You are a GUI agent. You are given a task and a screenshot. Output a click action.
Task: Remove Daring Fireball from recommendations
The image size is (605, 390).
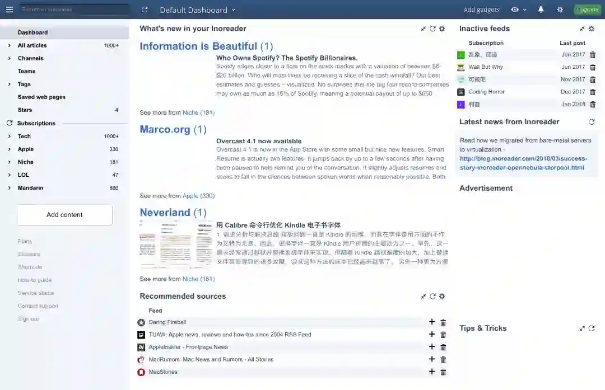pyautogui.click(x=443, y=322)
